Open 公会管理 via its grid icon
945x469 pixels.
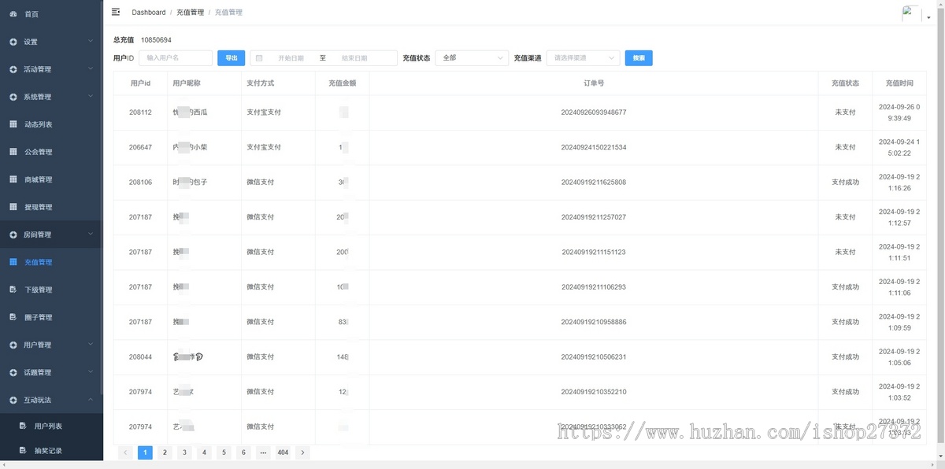pos(13,152)
